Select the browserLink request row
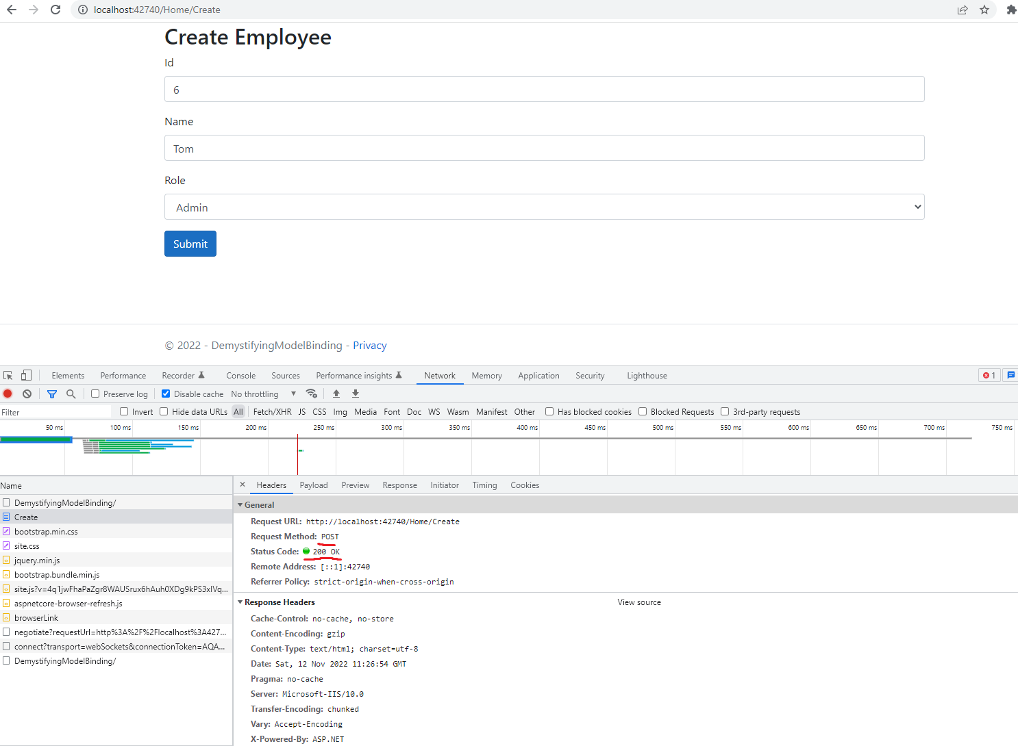This screenshot has height=746, width=1018. [x=116, y=617]
